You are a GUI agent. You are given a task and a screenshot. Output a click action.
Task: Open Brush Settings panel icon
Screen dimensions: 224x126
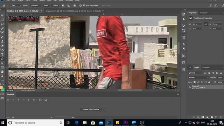point(184,26)
